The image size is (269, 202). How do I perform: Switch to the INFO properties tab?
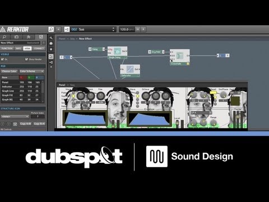[18, 48]
